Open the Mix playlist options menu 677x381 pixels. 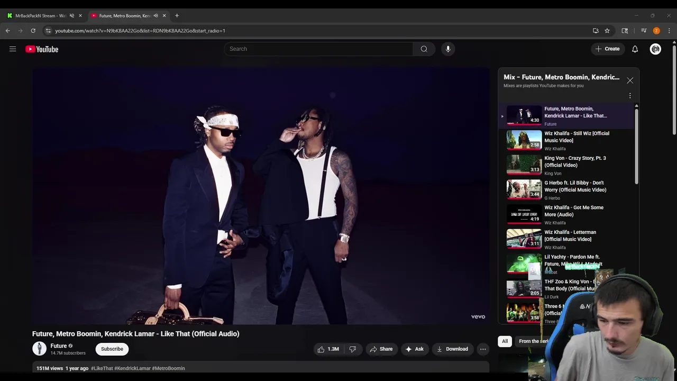(630, 96)
